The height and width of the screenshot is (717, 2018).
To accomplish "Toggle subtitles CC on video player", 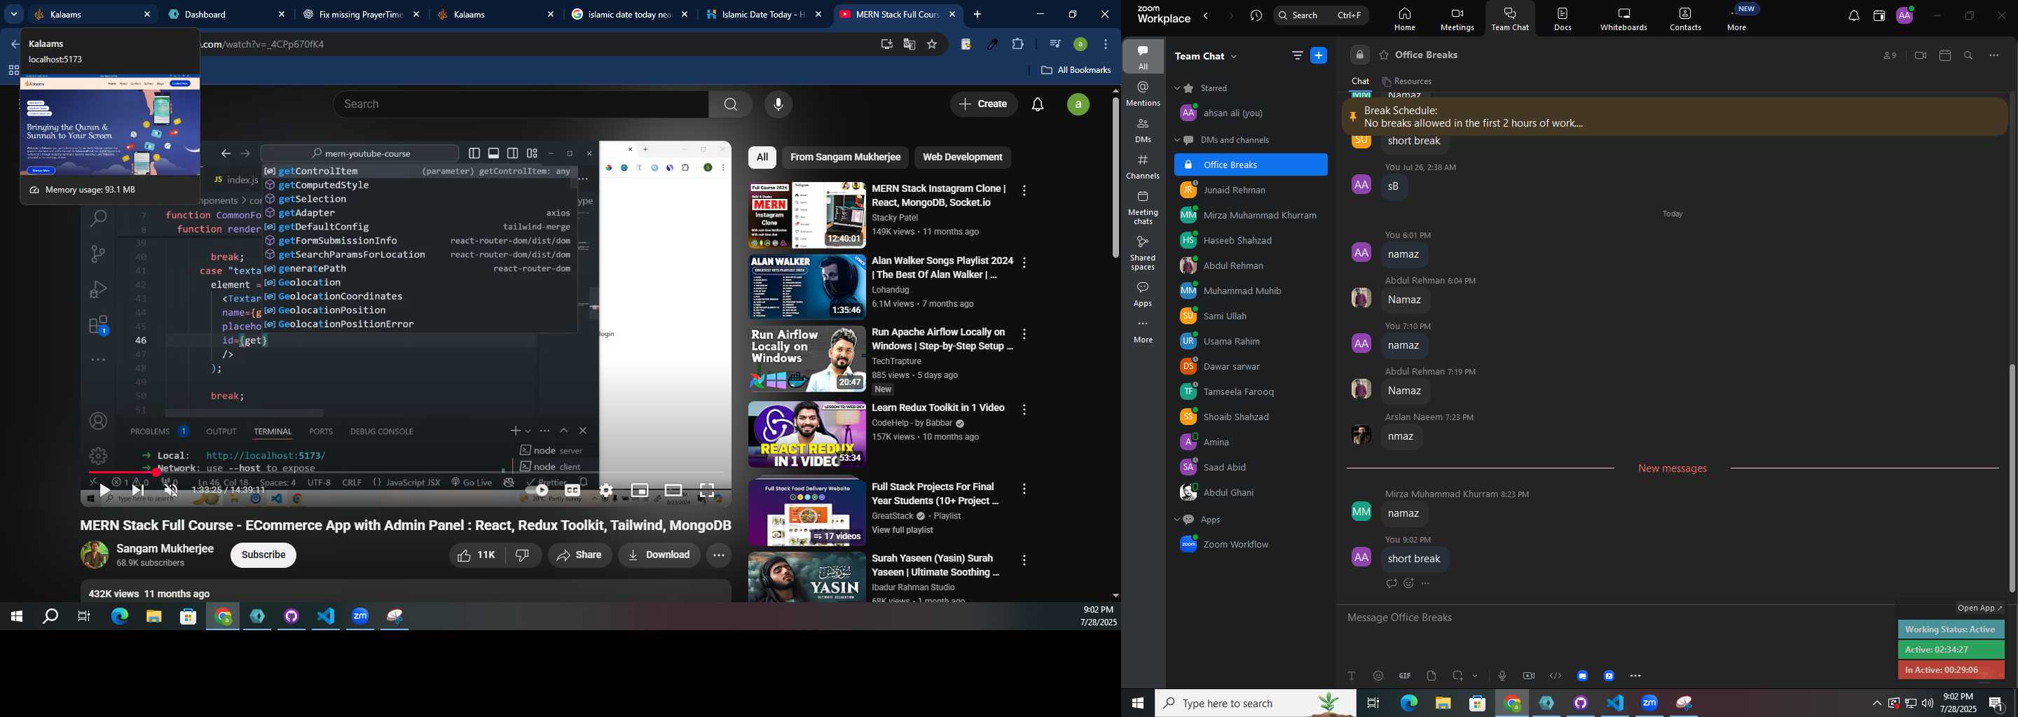I will point(572,491).
